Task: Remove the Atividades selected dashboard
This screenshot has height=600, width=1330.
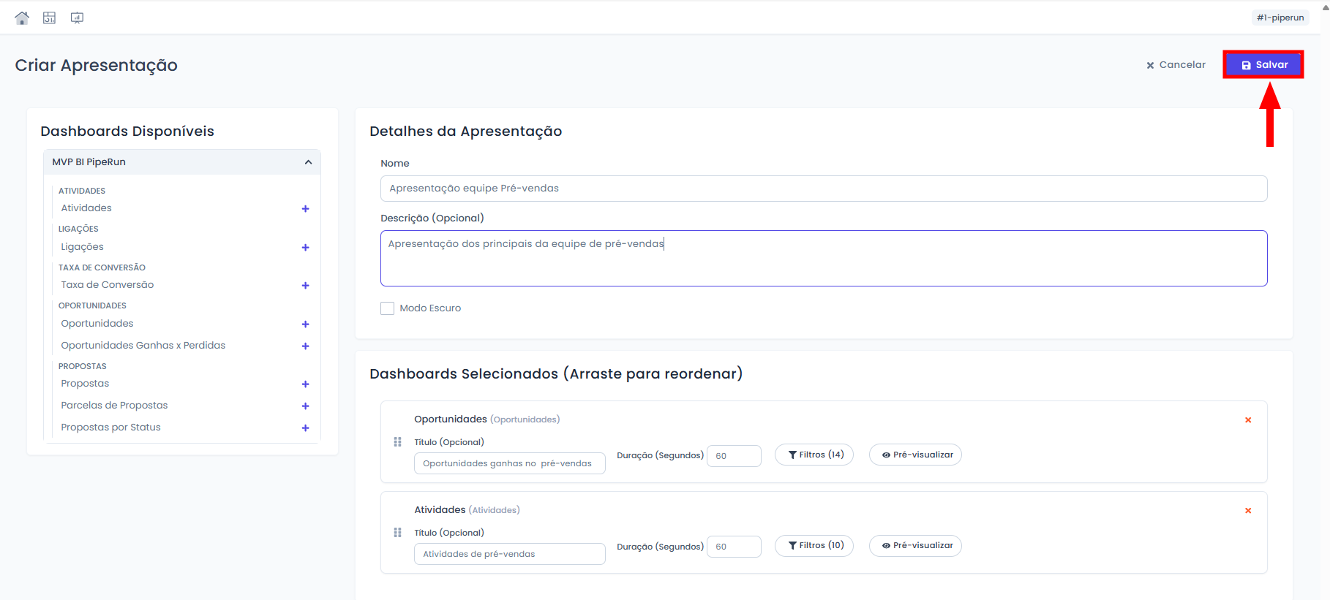Action: point(1248,511)
